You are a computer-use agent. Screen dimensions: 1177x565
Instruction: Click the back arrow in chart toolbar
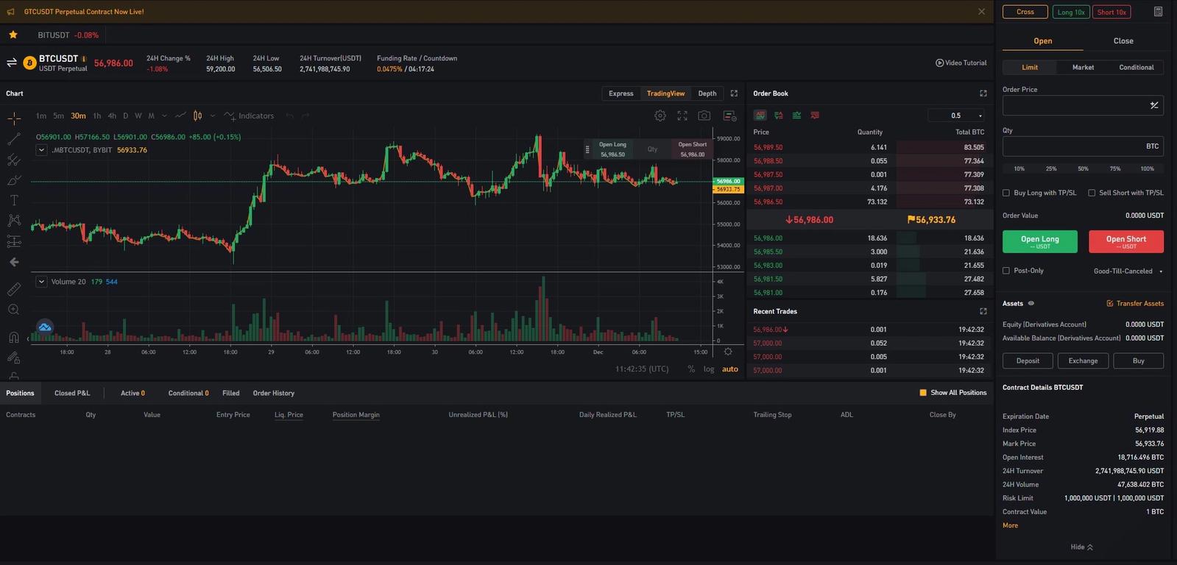(x=14, y=262)
